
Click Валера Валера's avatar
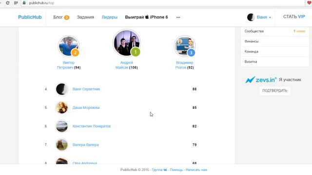62,145
